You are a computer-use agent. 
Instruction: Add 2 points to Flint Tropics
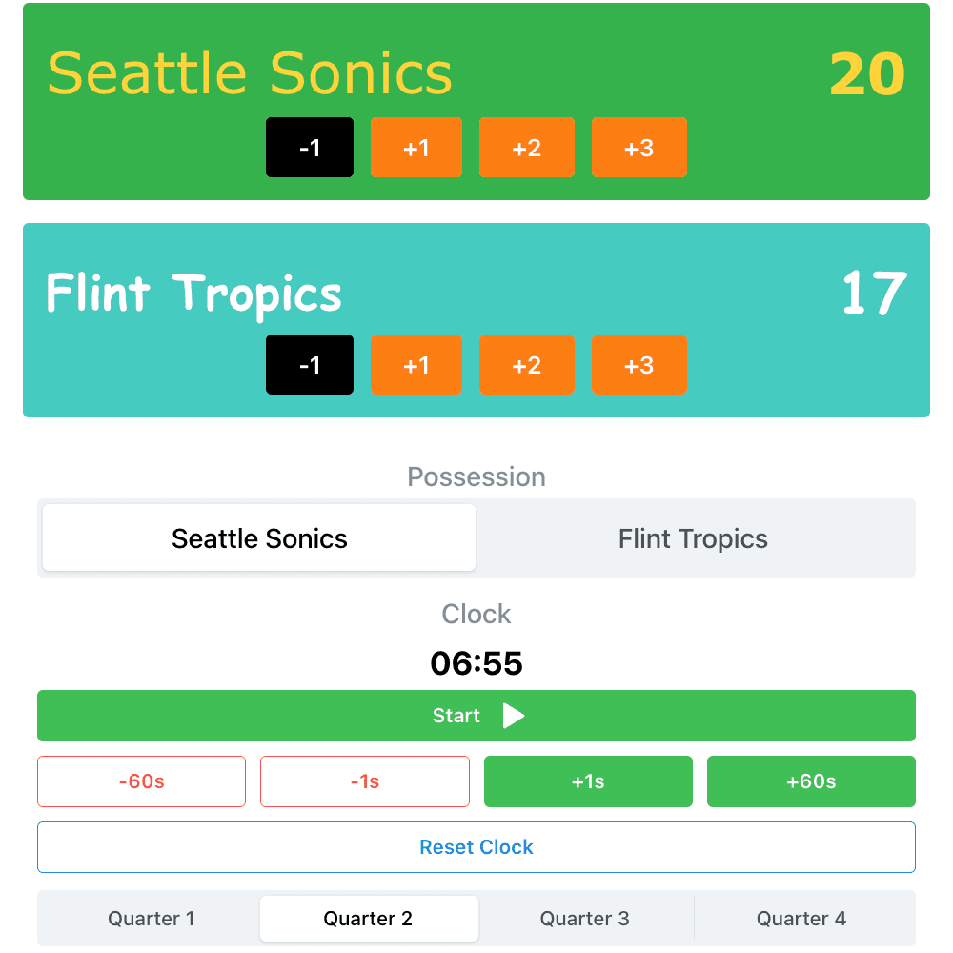[x=527, y=365]
